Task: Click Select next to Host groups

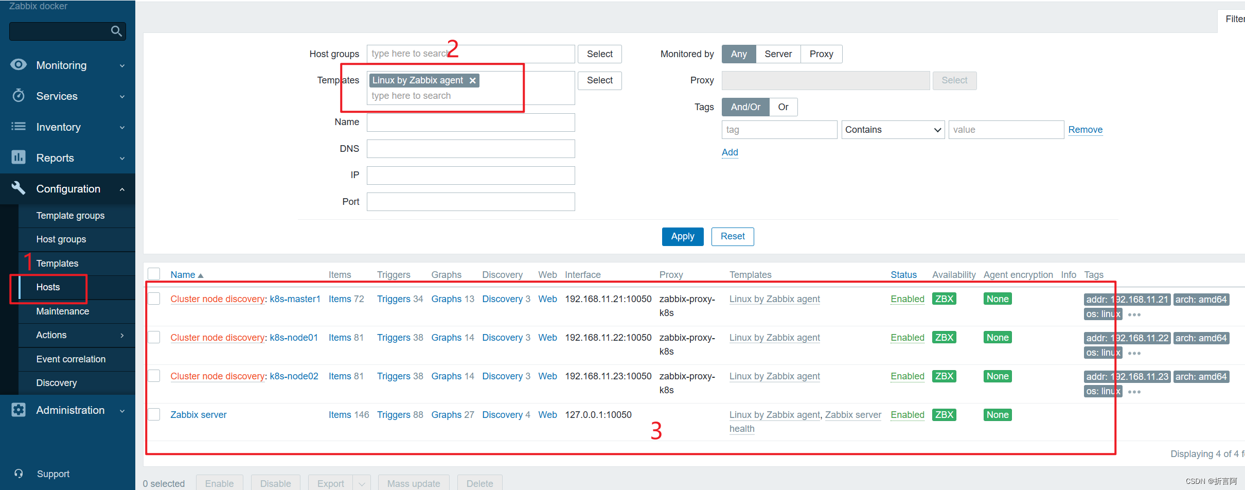Action: click(600, 54)
